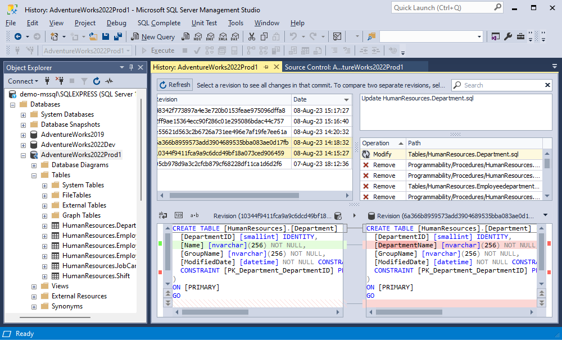
Task: Open the SQL Complete menu
Action: click(x=159, y=23)
